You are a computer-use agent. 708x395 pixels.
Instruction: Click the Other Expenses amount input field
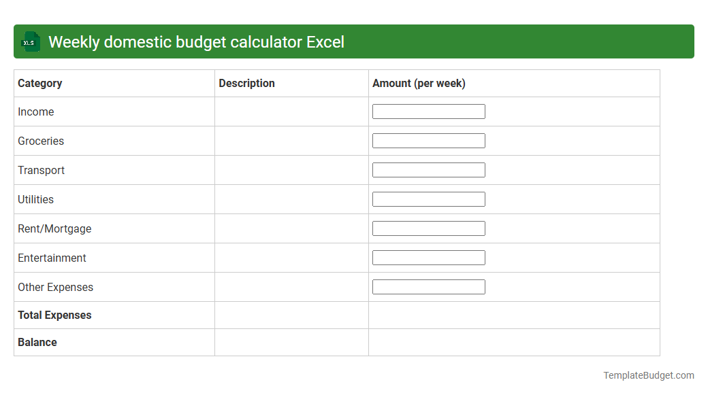tap(428, 286)
